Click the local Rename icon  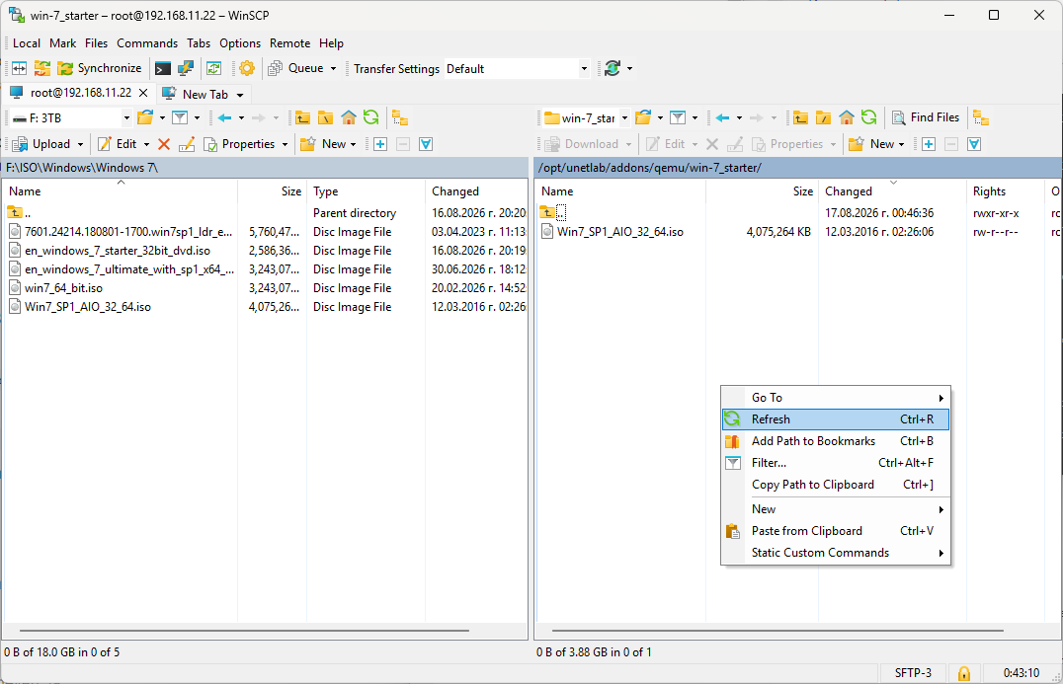coord(187,144)
